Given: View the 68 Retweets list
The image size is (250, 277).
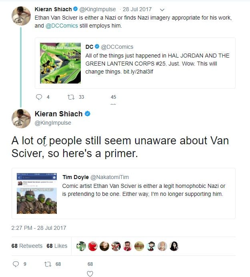Looking at the screenshot, I should point(26,246).
